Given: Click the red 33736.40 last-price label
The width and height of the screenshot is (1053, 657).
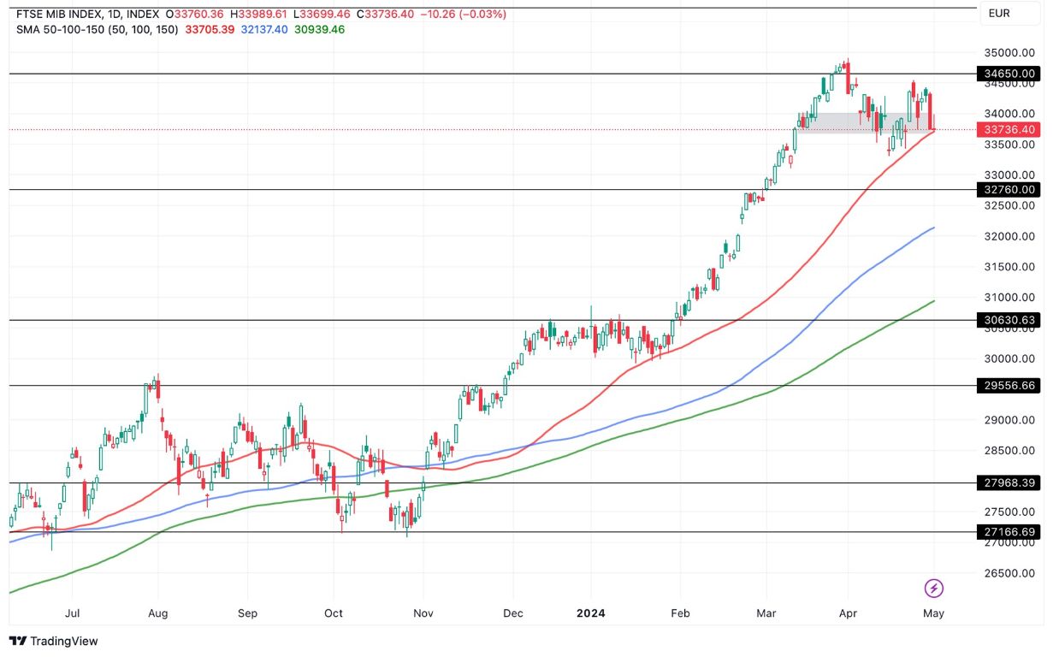Looking at the screenshot, I should tap(1010, 130).
